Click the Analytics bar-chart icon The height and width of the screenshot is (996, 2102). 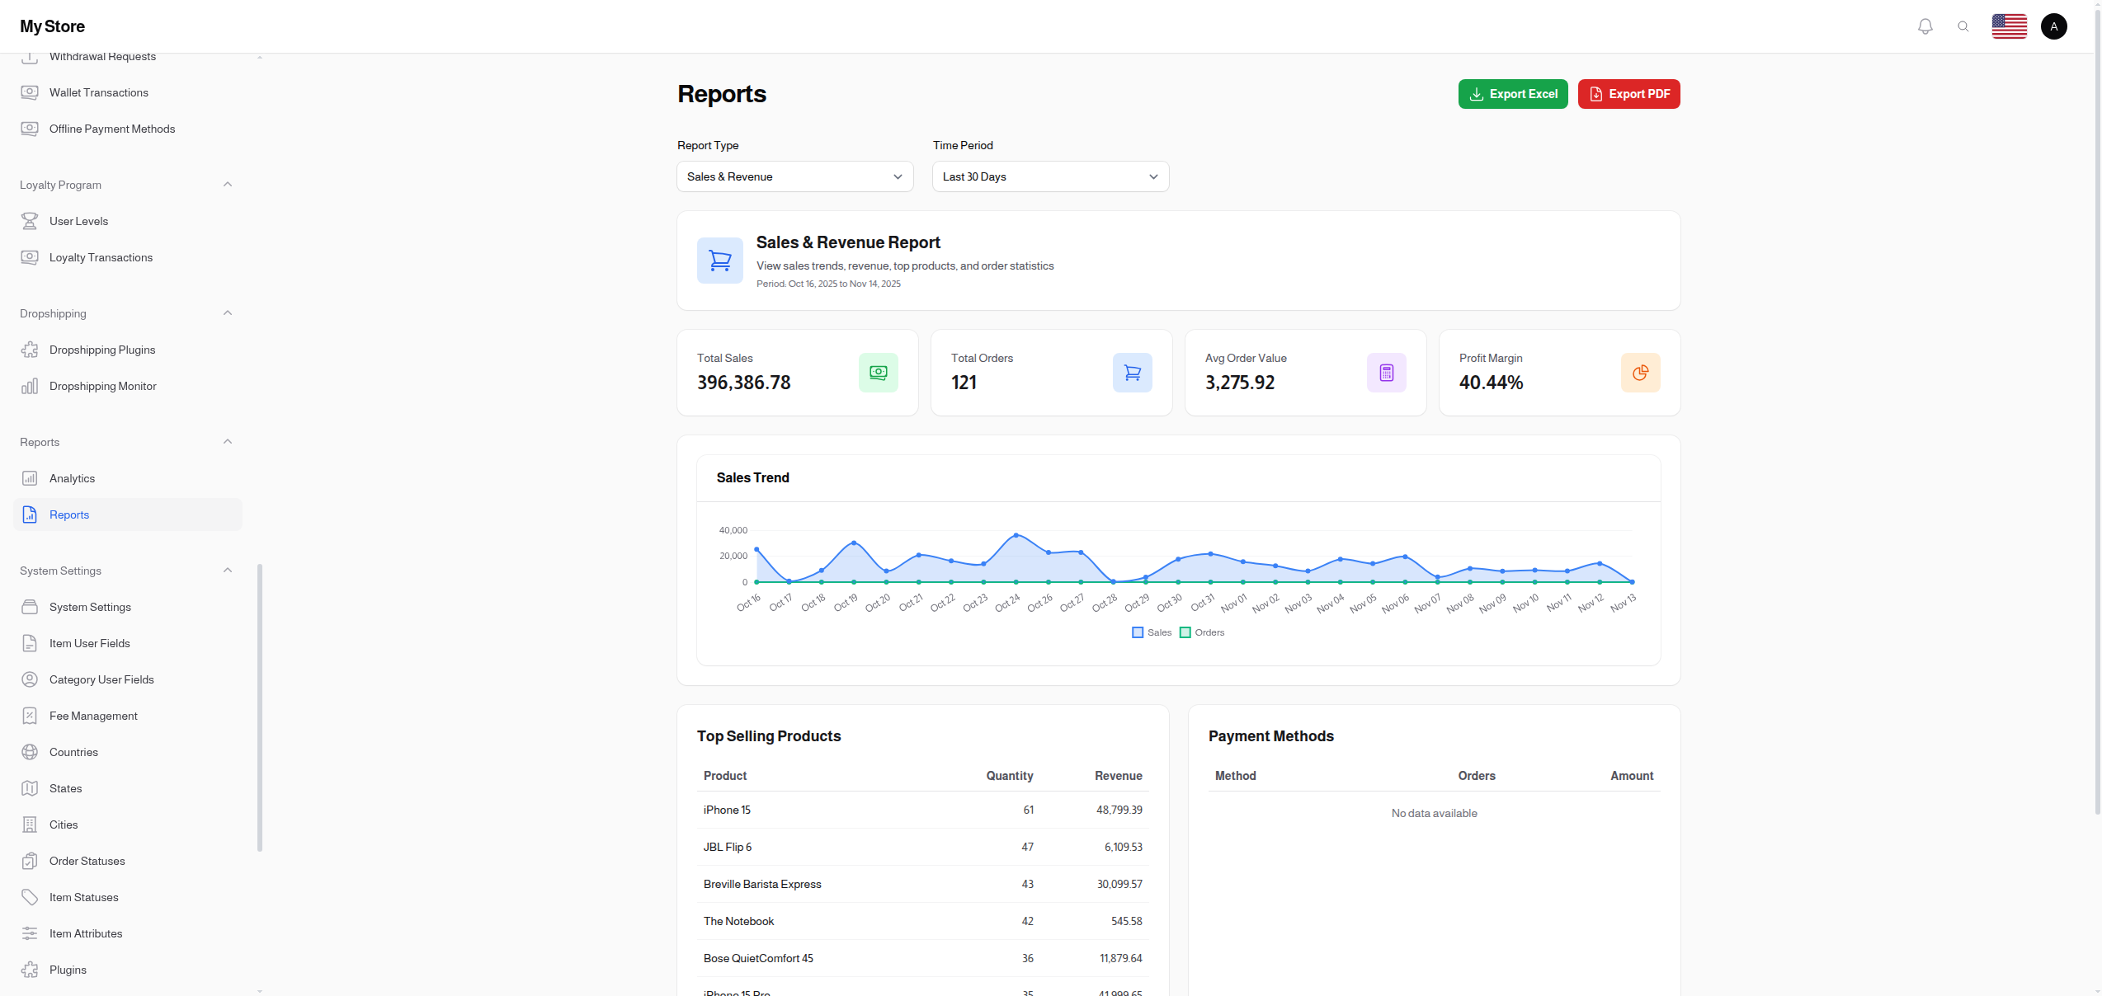pos(30,478)
